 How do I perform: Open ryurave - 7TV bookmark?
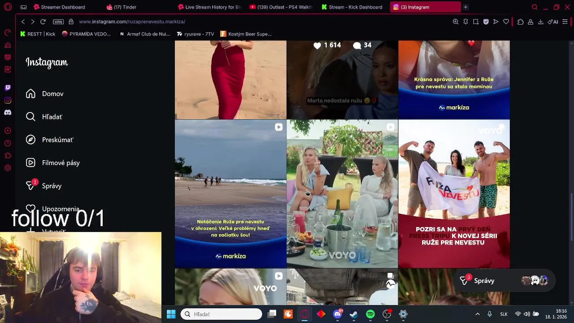[196, 34]
